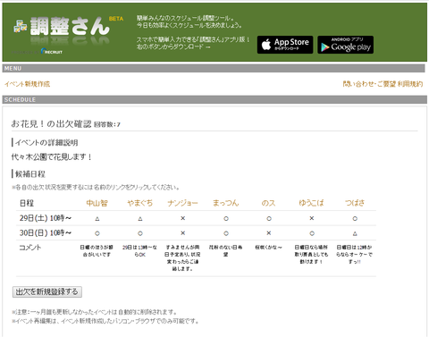Screen dimensions: 429x337
Task: Click the 調整さん logo
Action: point(62,27)
